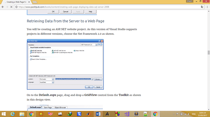Open the volume speaker icon in the tray

pos(189,114)
